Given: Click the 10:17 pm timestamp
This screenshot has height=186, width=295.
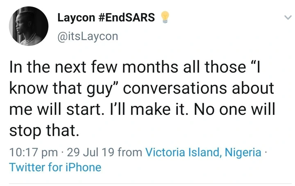Looking at the screenshot, I should tap(33, 152).
